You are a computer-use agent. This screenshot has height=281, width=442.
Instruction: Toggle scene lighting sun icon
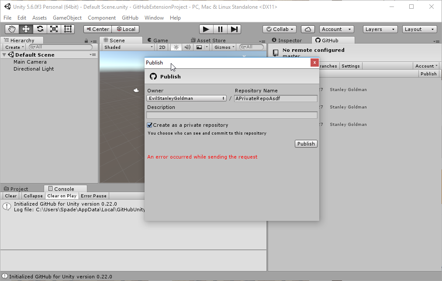[x=176, y=47]
